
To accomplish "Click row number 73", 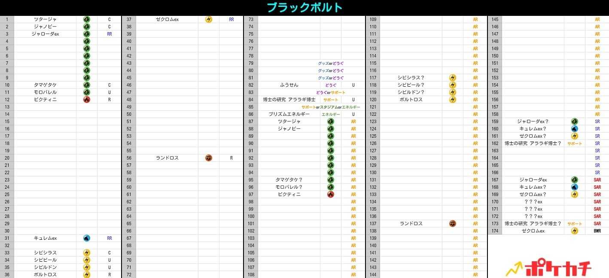I will pyautogui.click(x=251, y=19).
